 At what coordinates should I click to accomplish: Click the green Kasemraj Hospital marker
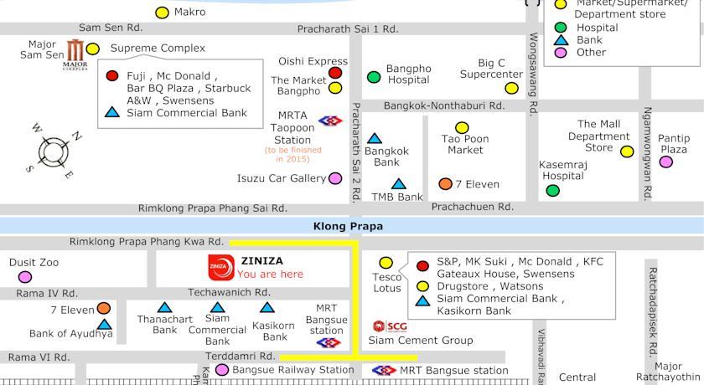[x=552, y=191]
